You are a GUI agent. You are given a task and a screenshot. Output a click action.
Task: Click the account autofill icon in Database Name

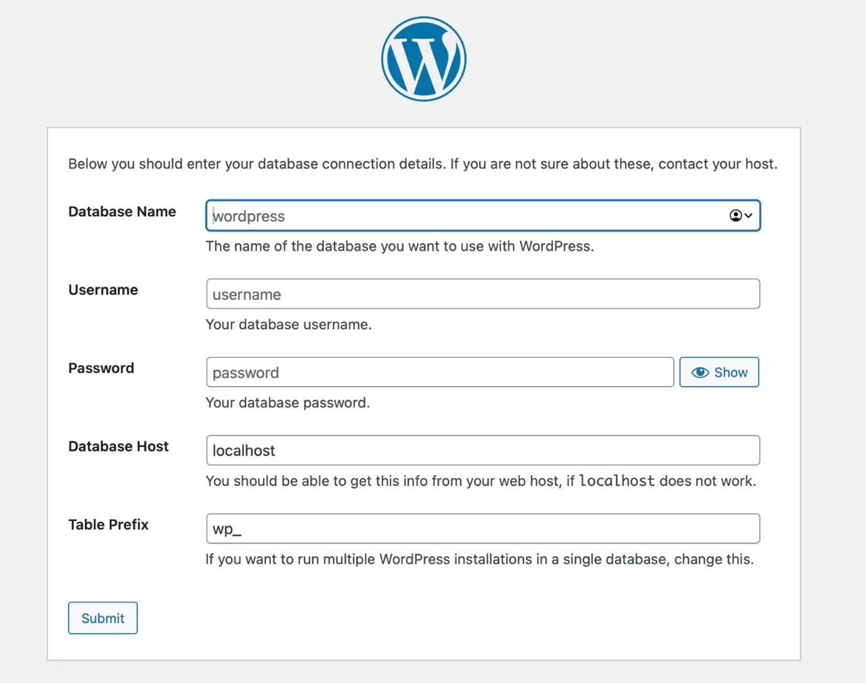pos(734,216)
